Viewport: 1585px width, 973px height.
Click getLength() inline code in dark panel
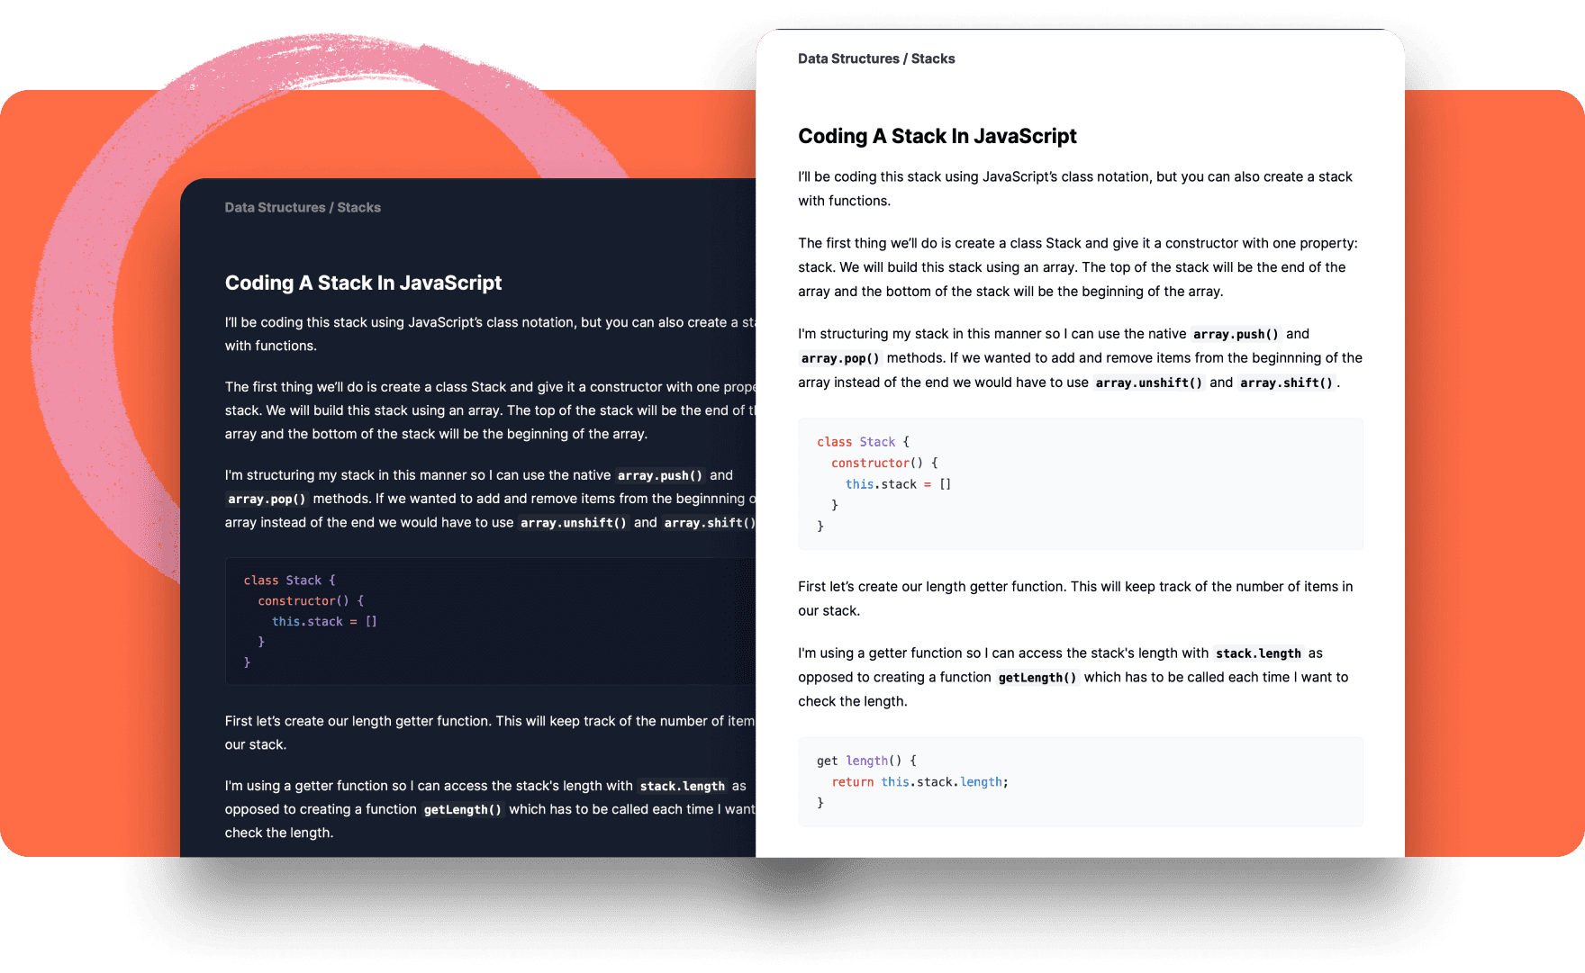[463, 809]
